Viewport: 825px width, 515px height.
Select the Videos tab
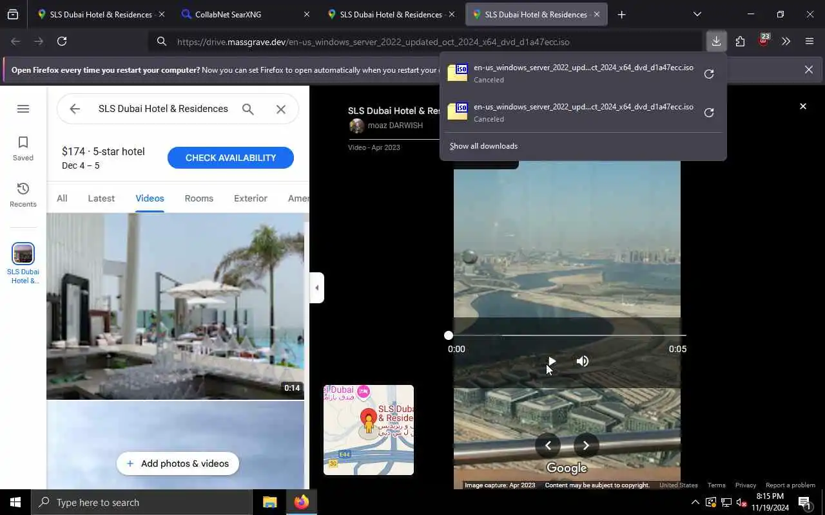tap(150, 198)
